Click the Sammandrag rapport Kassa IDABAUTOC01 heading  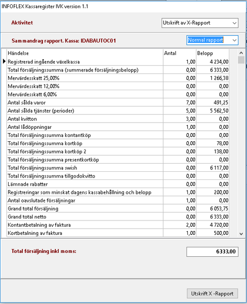pos(64,41)
